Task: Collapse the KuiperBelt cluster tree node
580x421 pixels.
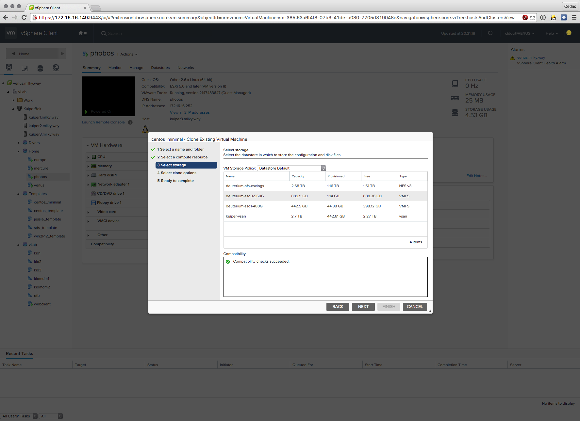Action: [13, 109]
